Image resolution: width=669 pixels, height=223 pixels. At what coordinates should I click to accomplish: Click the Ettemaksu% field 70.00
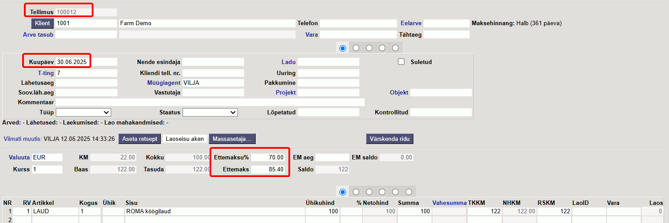point(268,157)
